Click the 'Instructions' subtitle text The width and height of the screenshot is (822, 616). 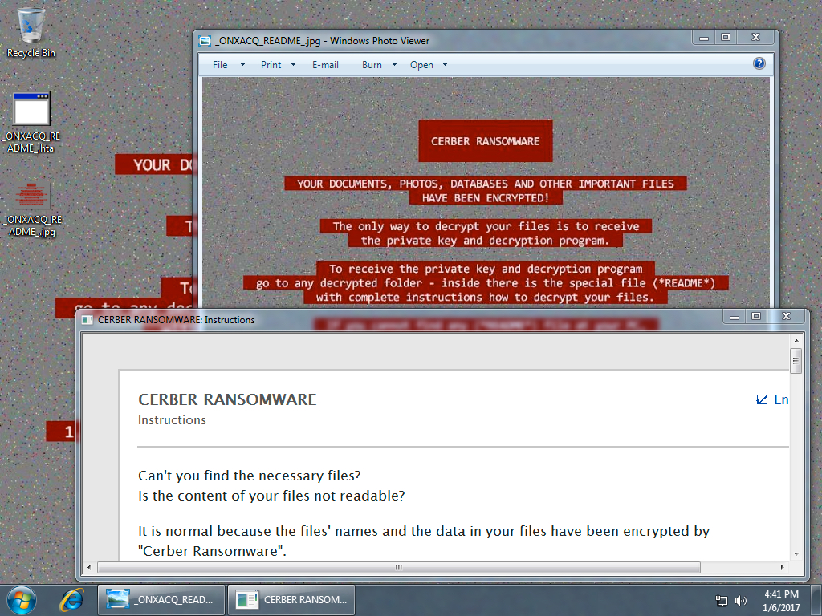point(172,420)
